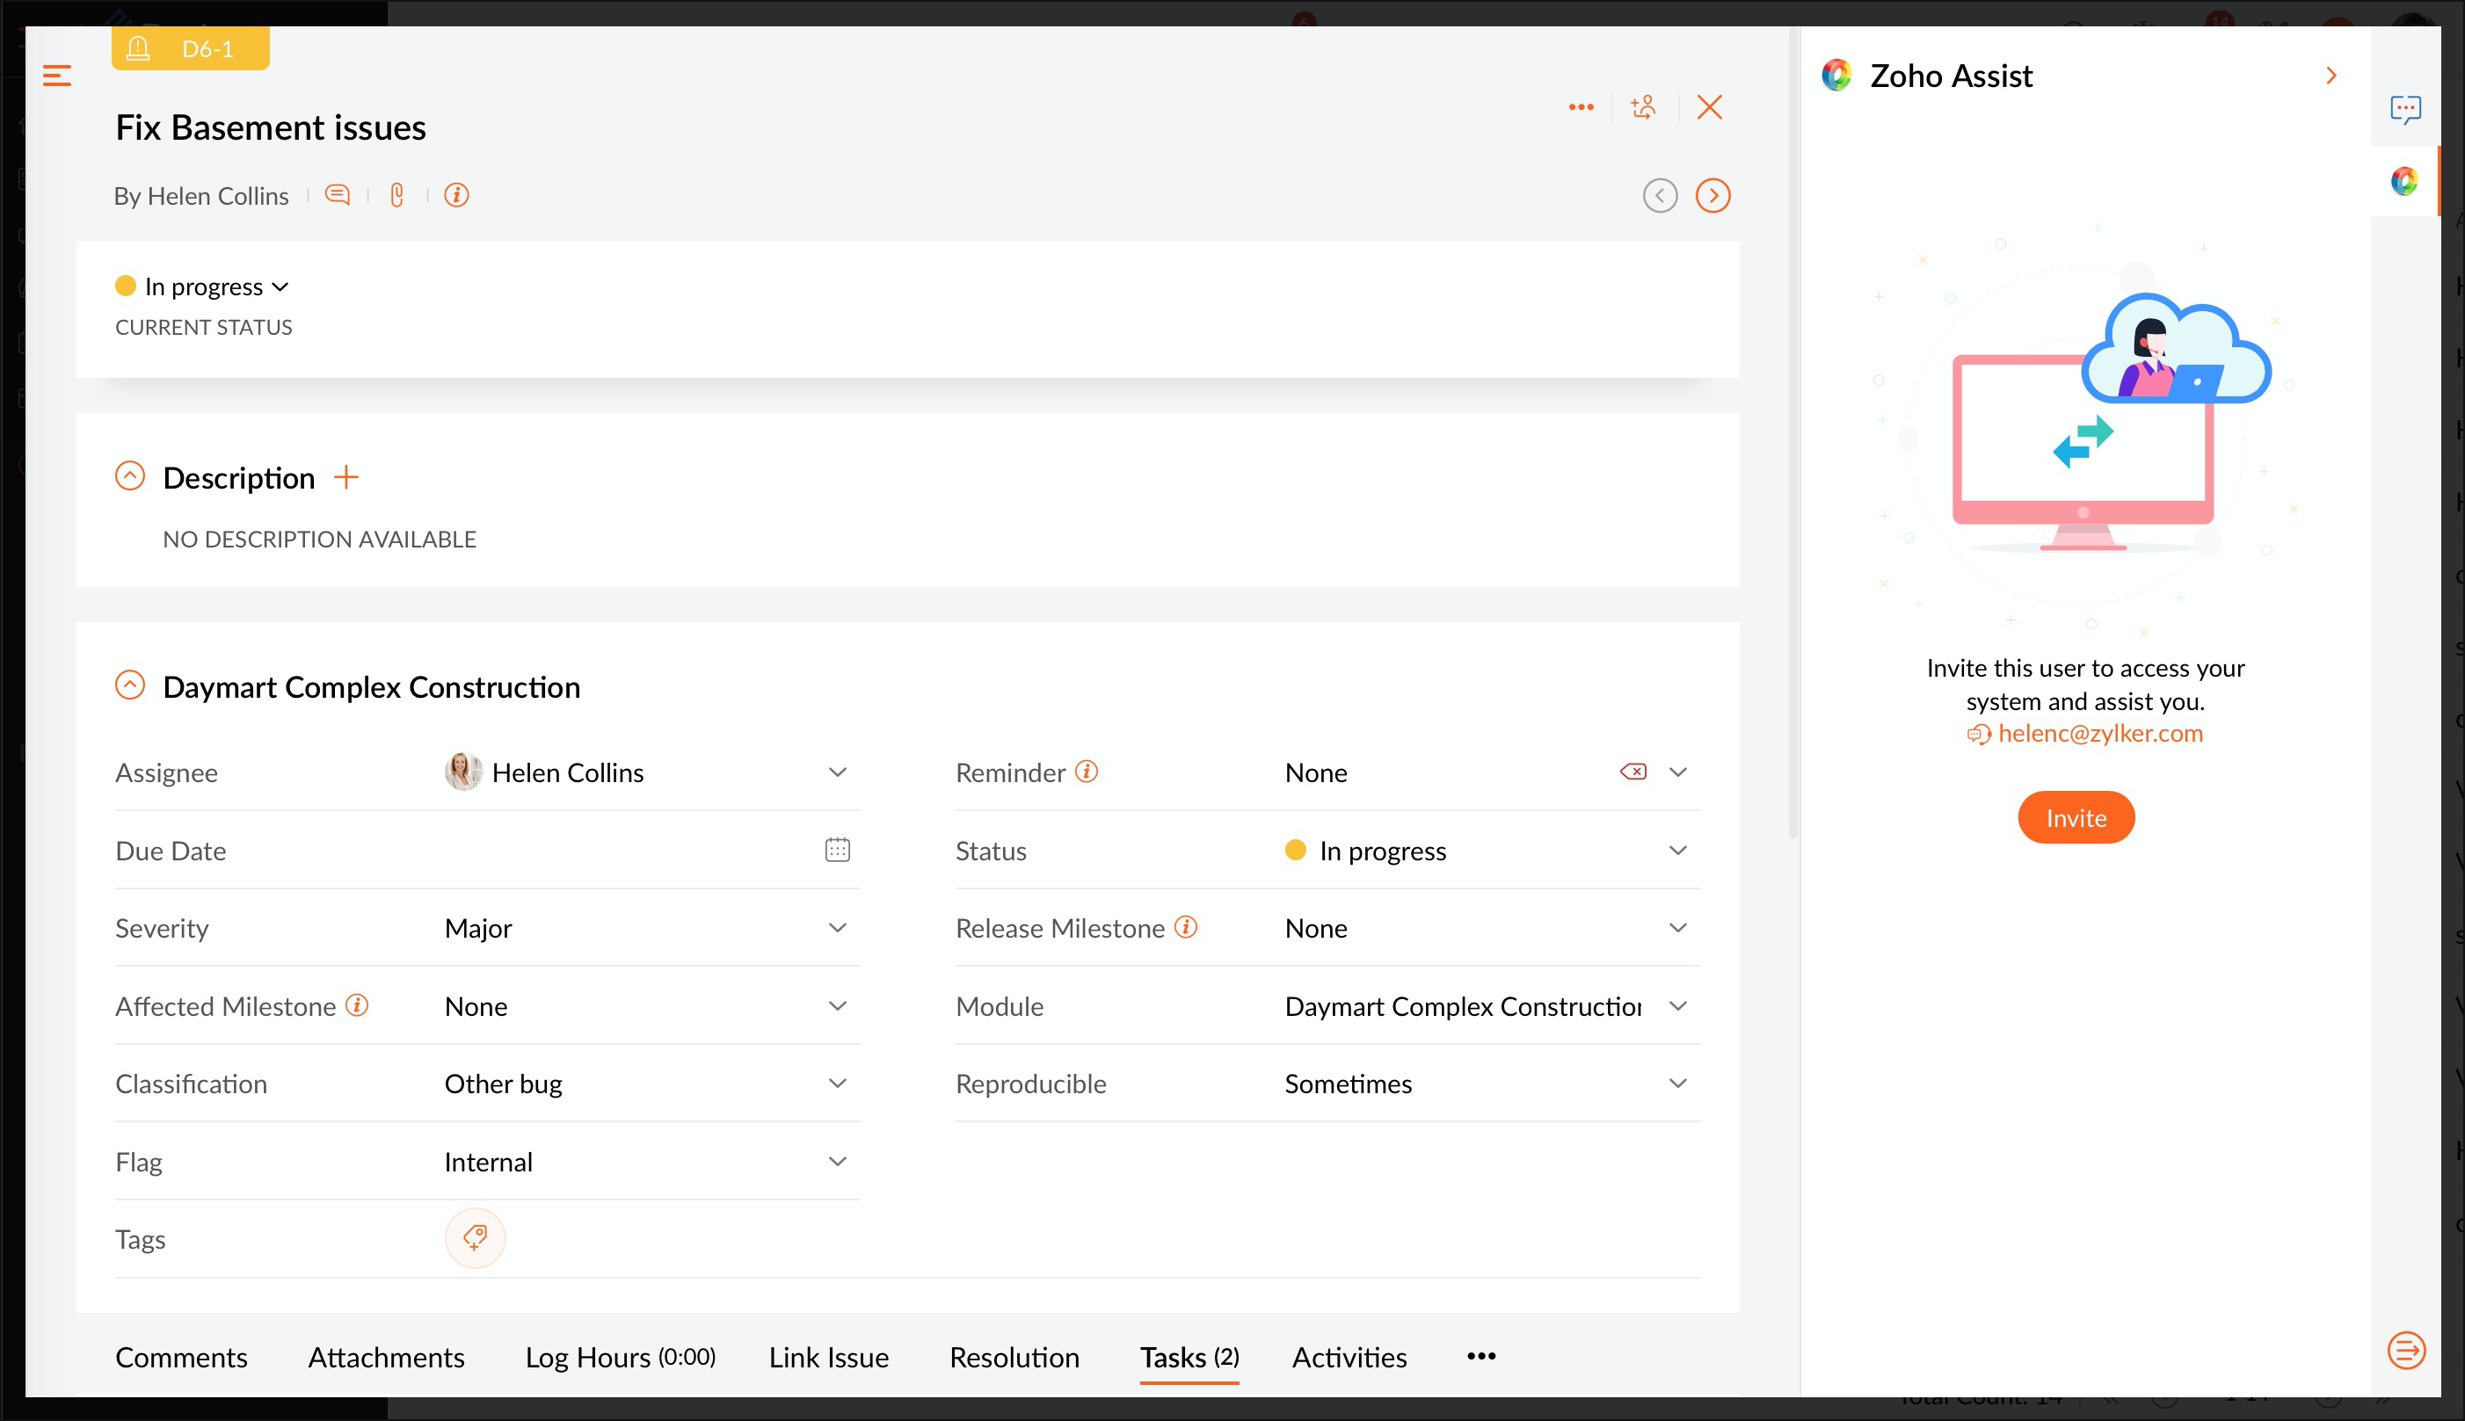Click the Invite button
The image size is (2465, 1421).
tap(2076, 818)
